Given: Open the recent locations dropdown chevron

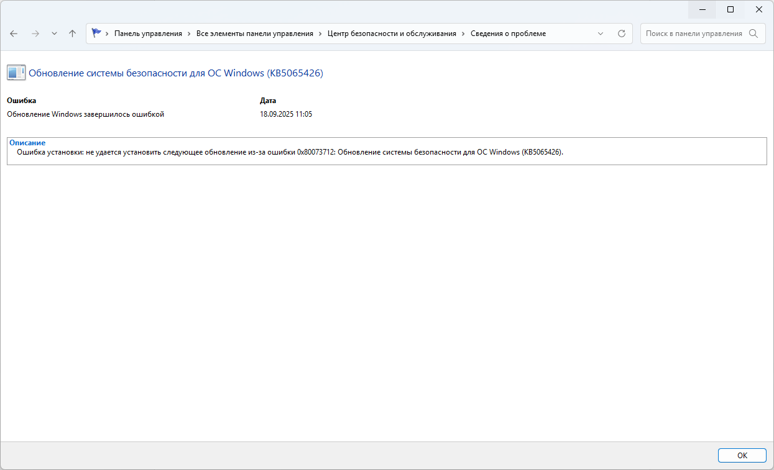Looking at the screenshot, I should click(x=54, y=34).
